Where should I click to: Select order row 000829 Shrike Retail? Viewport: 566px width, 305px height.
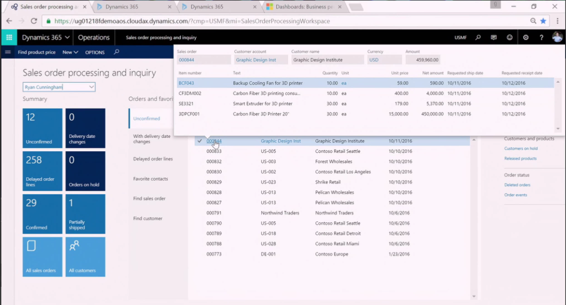[x=333, y=182]
